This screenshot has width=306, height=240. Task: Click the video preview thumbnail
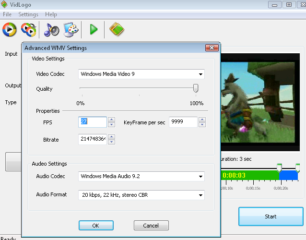(x=260, y=102)
